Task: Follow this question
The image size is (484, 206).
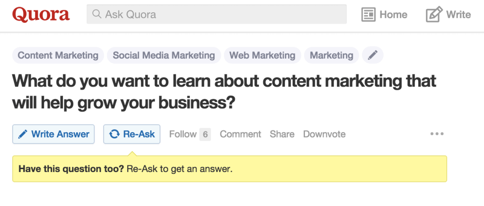Action: coord(183,134)
